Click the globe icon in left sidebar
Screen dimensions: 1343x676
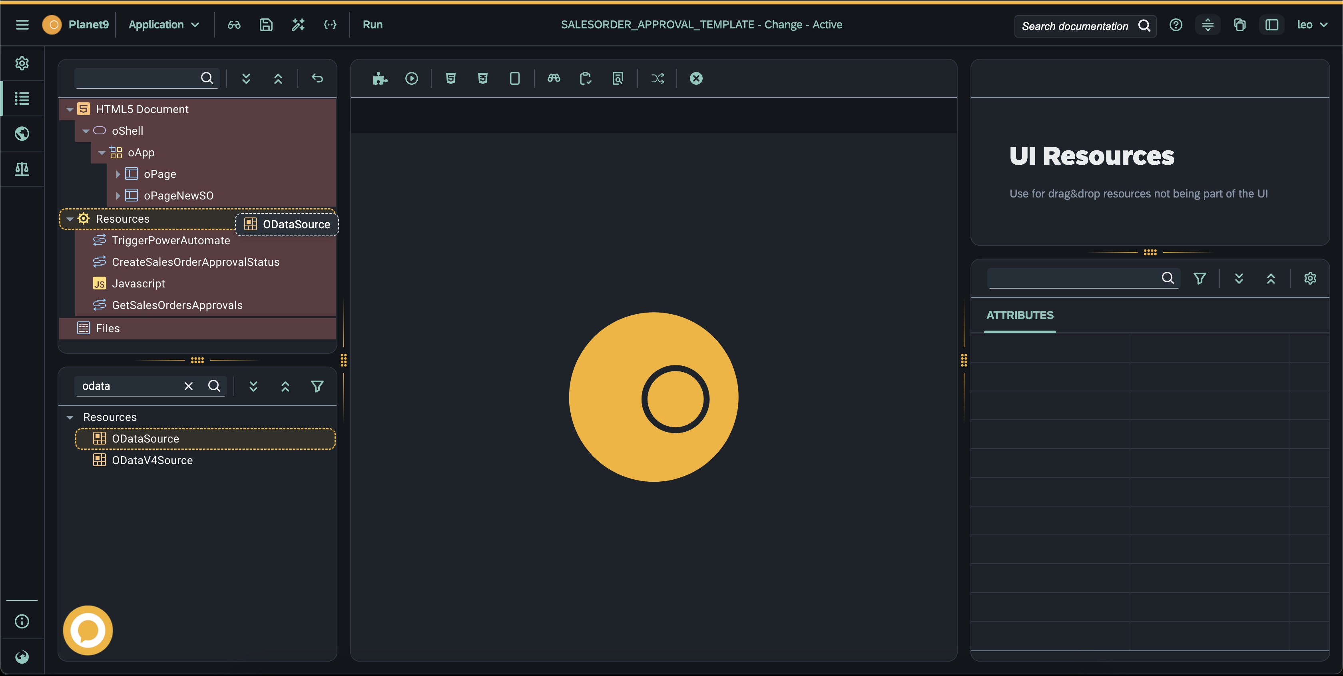tap(22, 134)
